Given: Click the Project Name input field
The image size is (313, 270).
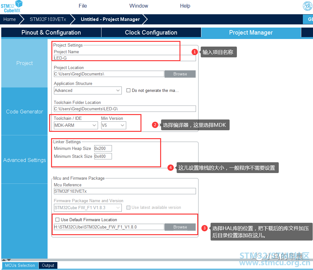Looking at the screenshot, I should click(x=125, y=58).
